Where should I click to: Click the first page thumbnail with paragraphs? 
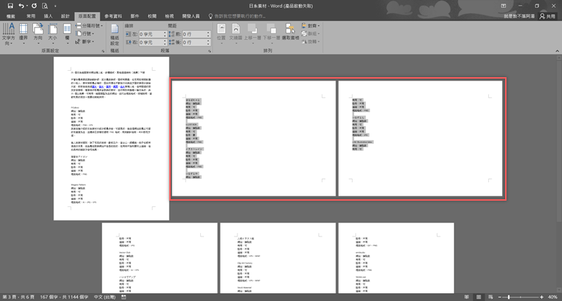point(112,138)
